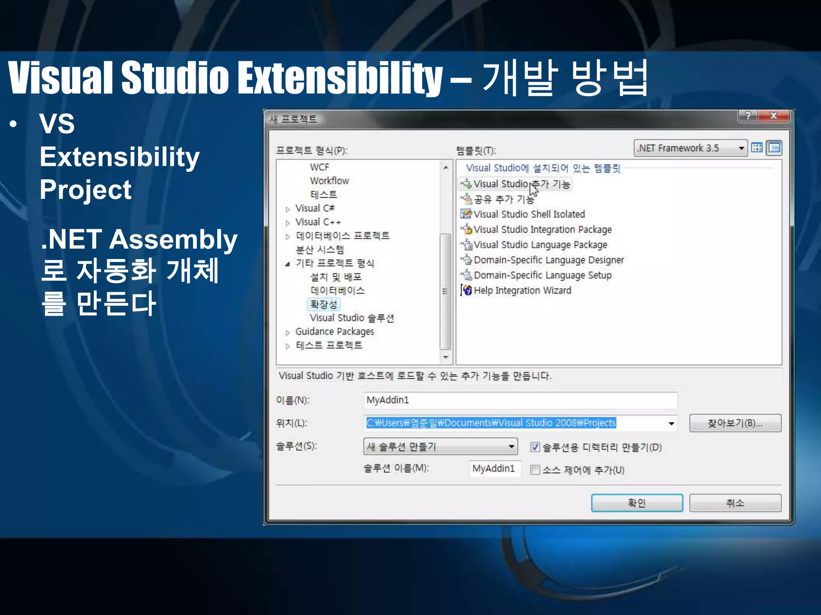The width and height of the screenshot is (821, 615).
Task: Click the 이름 field containing MyAddin1
Action: click(x=520, y=400)
